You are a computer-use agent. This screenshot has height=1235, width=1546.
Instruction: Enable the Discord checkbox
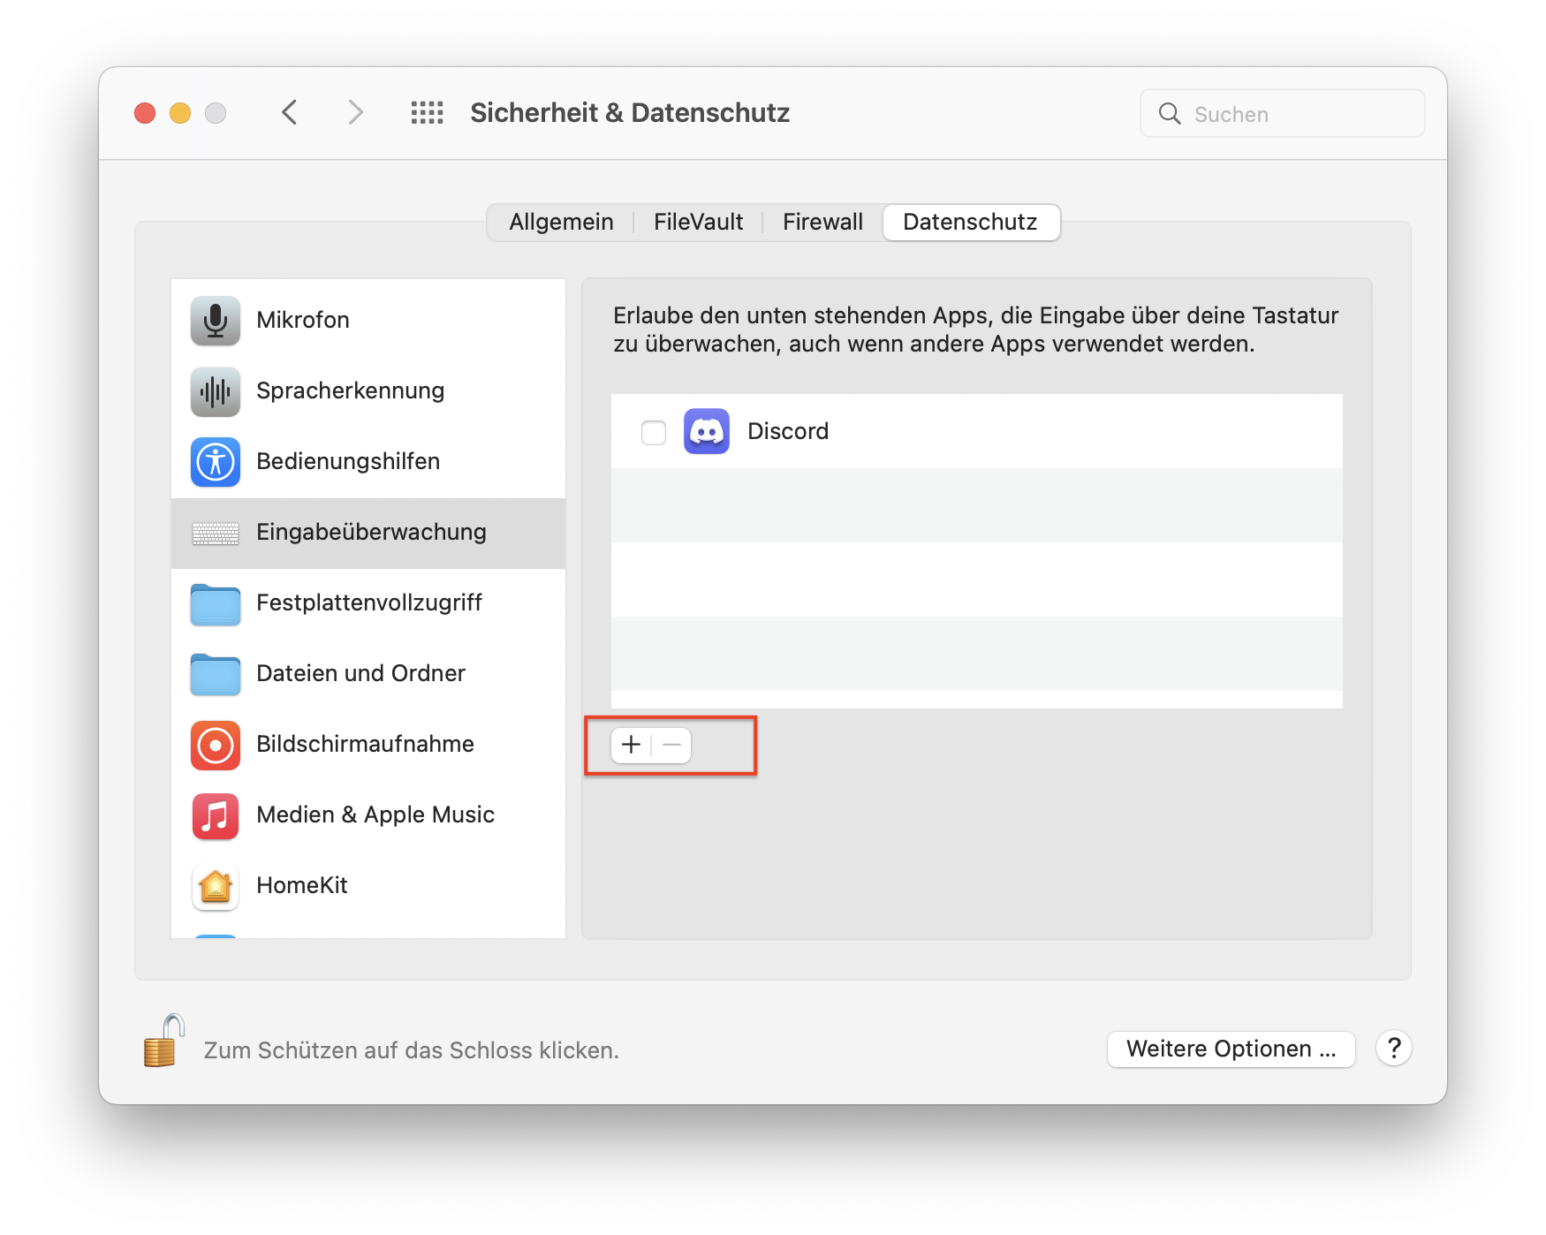(654, 433)
